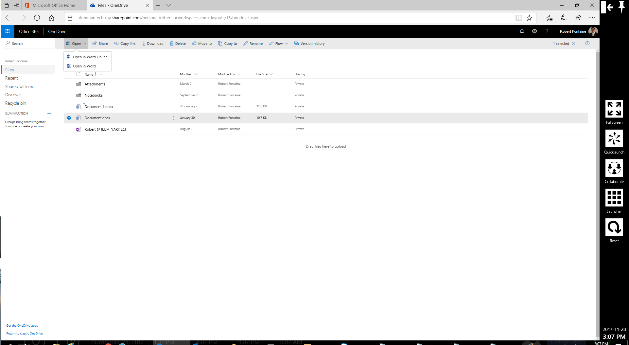Open the help question mark icon

coord(547,31)
